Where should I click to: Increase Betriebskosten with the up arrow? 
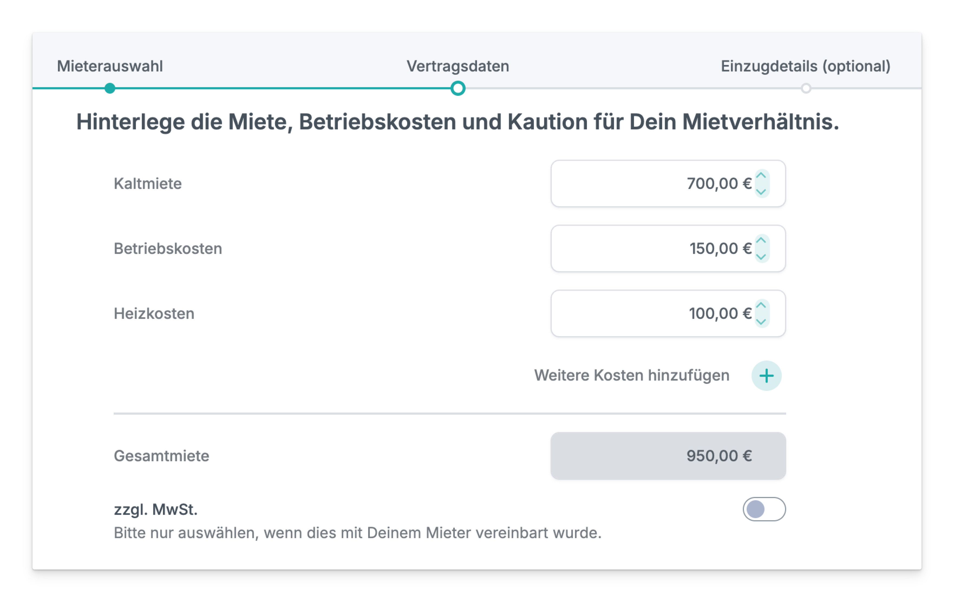(x=761, y=240)
